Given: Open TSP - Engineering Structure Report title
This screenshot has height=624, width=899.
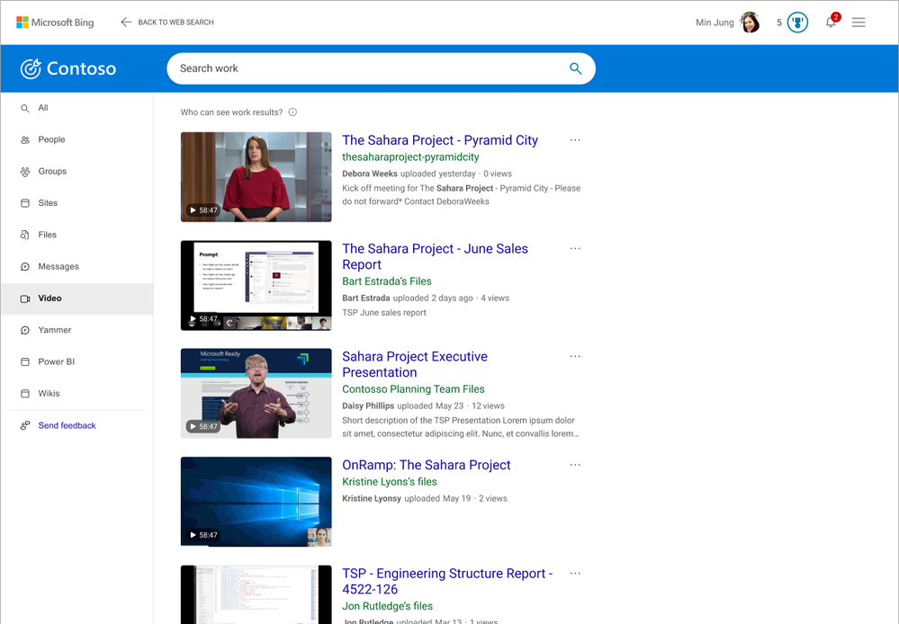Looking at the screenshot, I should pos(447,581).
